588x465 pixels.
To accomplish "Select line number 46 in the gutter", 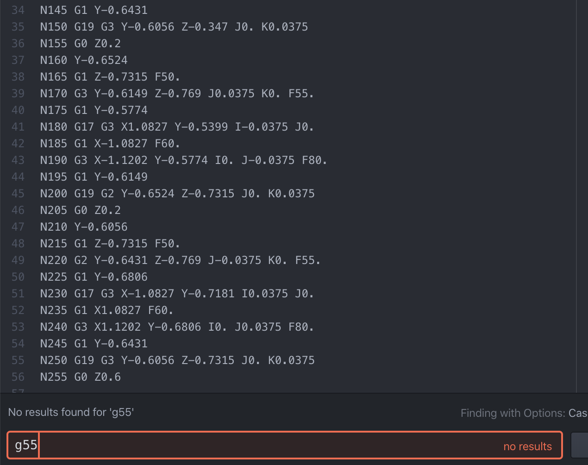I will point(18,210).
